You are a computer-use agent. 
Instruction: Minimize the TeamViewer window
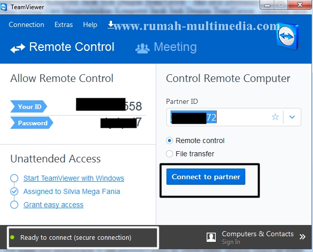[267, 5]
